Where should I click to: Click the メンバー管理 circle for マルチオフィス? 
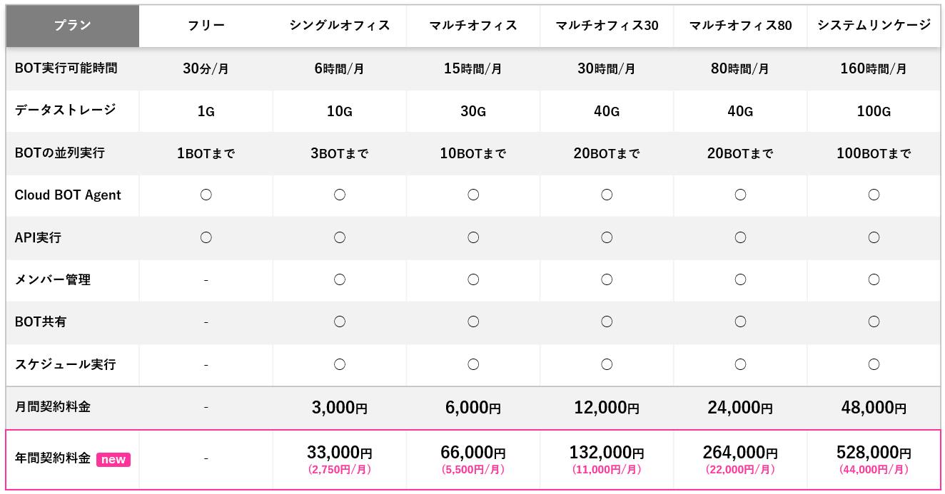473,279
